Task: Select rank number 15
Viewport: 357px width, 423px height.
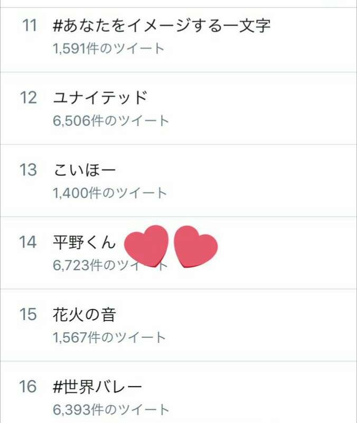Action: 28,314
